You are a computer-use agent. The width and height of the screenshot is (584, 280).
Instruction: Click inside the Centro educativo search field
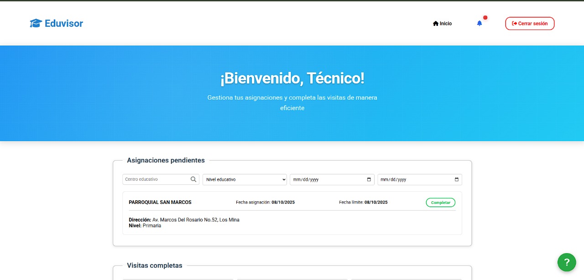(155, 179)
